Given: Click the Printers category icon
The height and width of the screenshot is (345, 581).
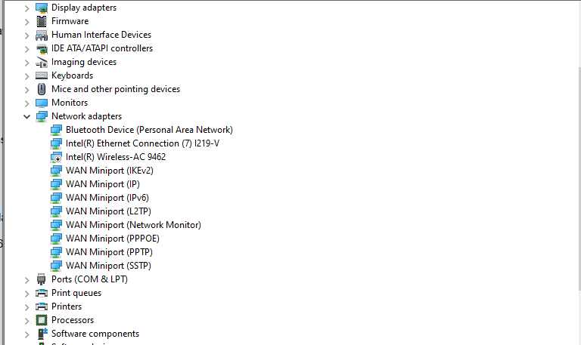Looking at the screenshot, I should [x=42, y=306].
